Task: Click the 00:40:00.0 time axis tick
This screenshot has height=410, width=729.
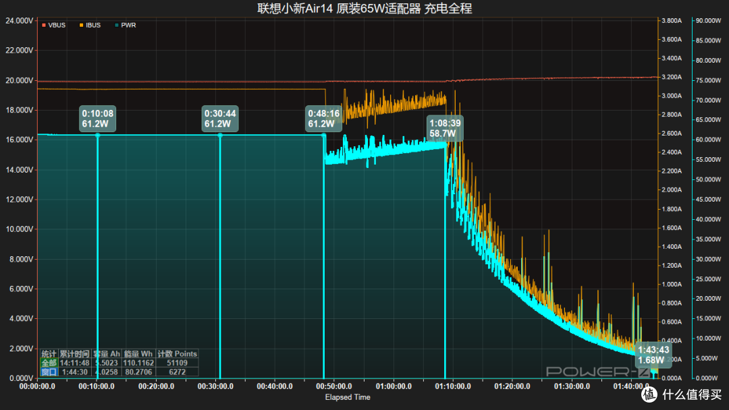Action: [274, 386]
